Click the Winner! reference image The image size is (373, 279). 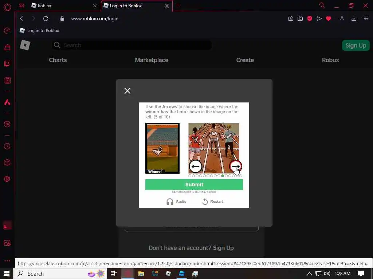tap(162, 148)
